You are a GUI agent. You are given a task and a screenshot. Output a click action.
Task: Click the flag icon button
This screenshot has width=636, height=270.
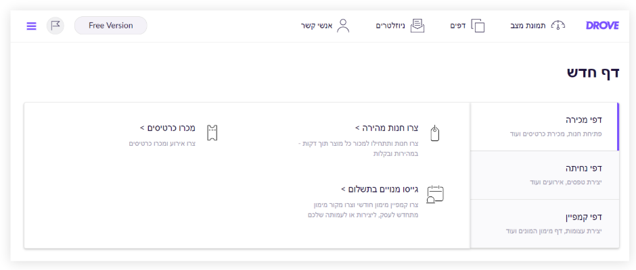[55, 26]
